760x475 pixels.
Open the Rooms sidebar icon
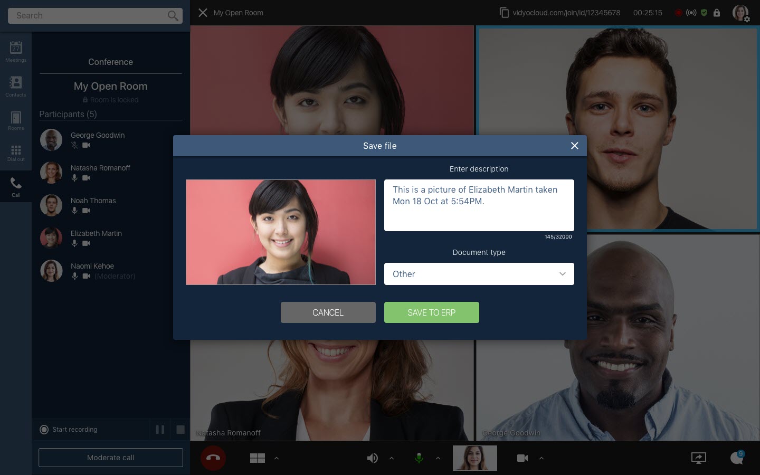click(x=16, y=120)
